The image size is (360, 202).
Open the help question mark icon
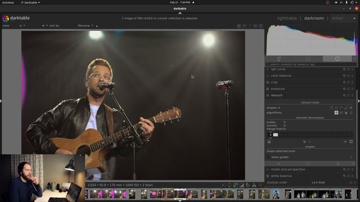pyautogui.click(x=250, y=26)
